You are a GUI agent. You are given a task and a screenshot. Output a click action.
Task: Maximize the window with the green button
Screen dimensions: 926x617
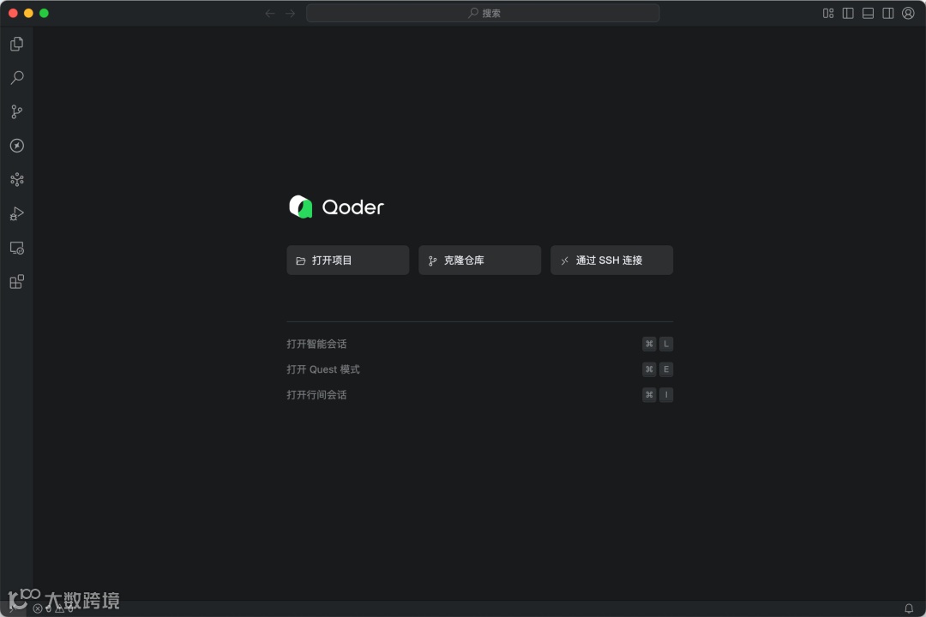(x=44, y=13)
